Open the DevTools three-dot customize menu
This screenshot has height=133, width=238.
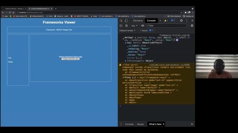tap(187, 21)
